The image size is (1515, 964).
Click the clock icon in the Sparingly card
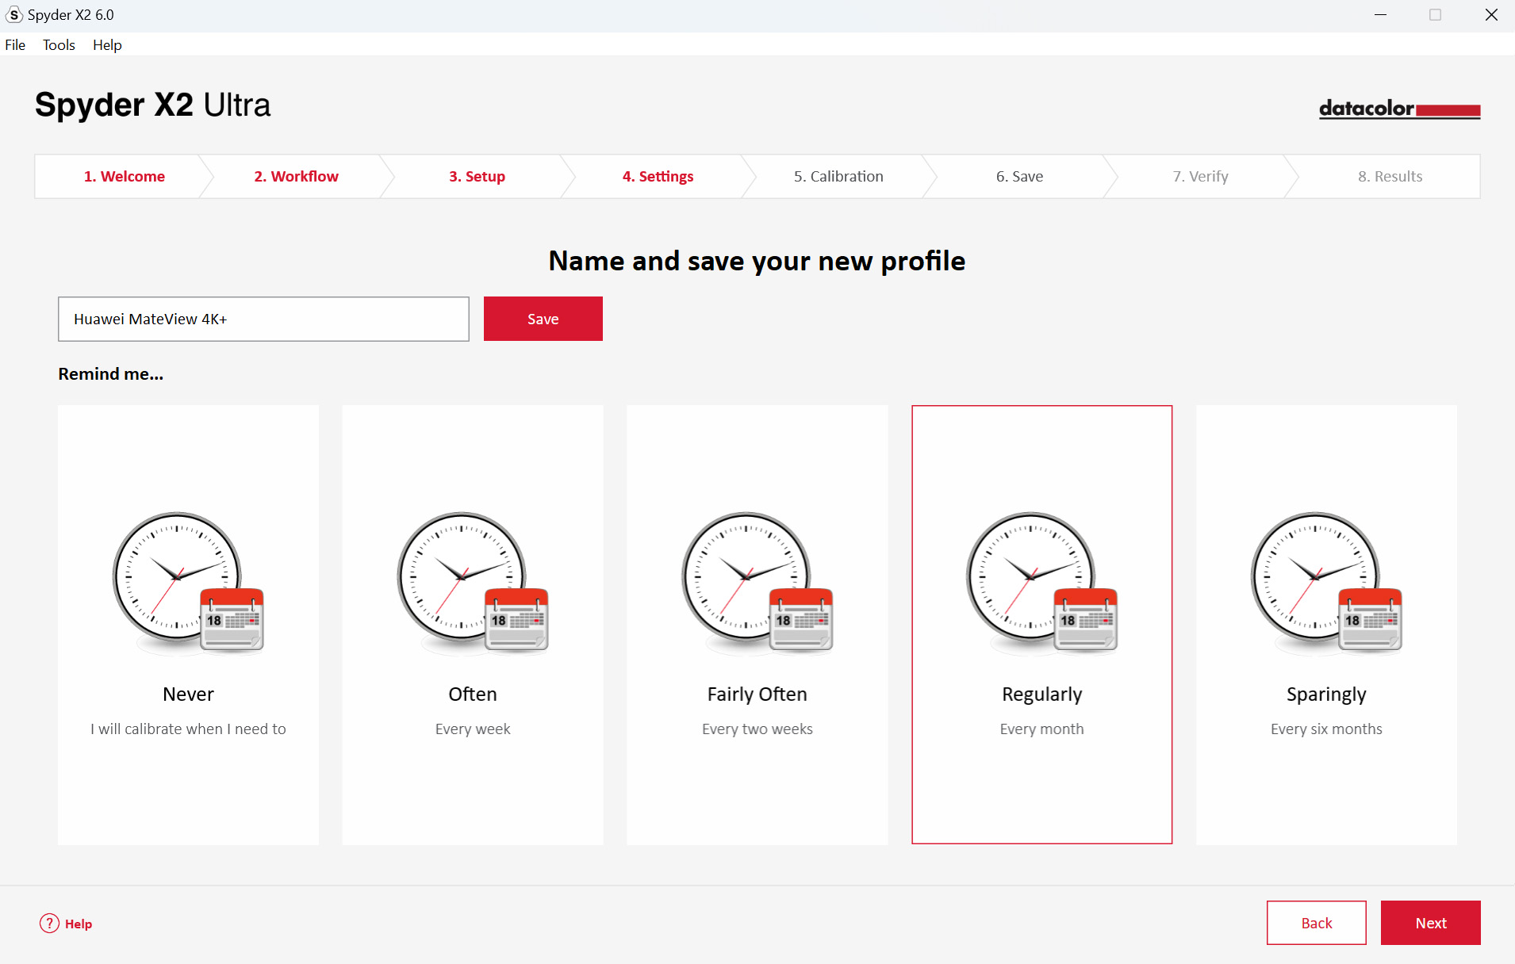pos(1326,583)
